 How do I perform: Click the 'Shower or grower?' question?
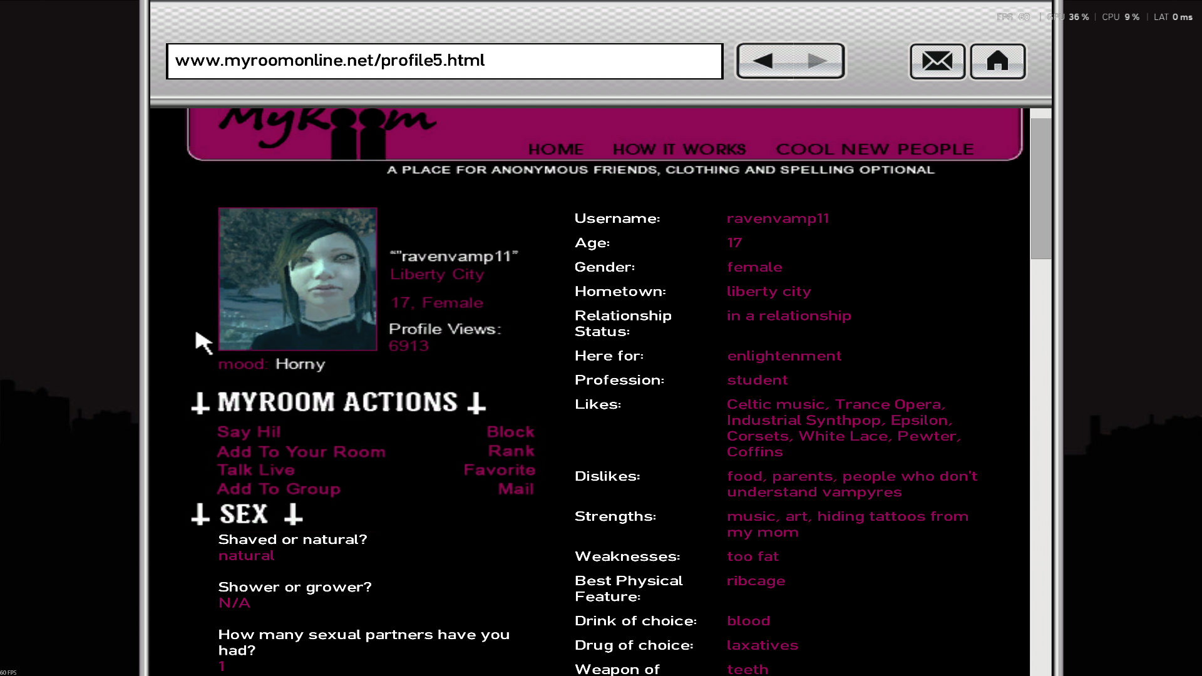(295, 587)
